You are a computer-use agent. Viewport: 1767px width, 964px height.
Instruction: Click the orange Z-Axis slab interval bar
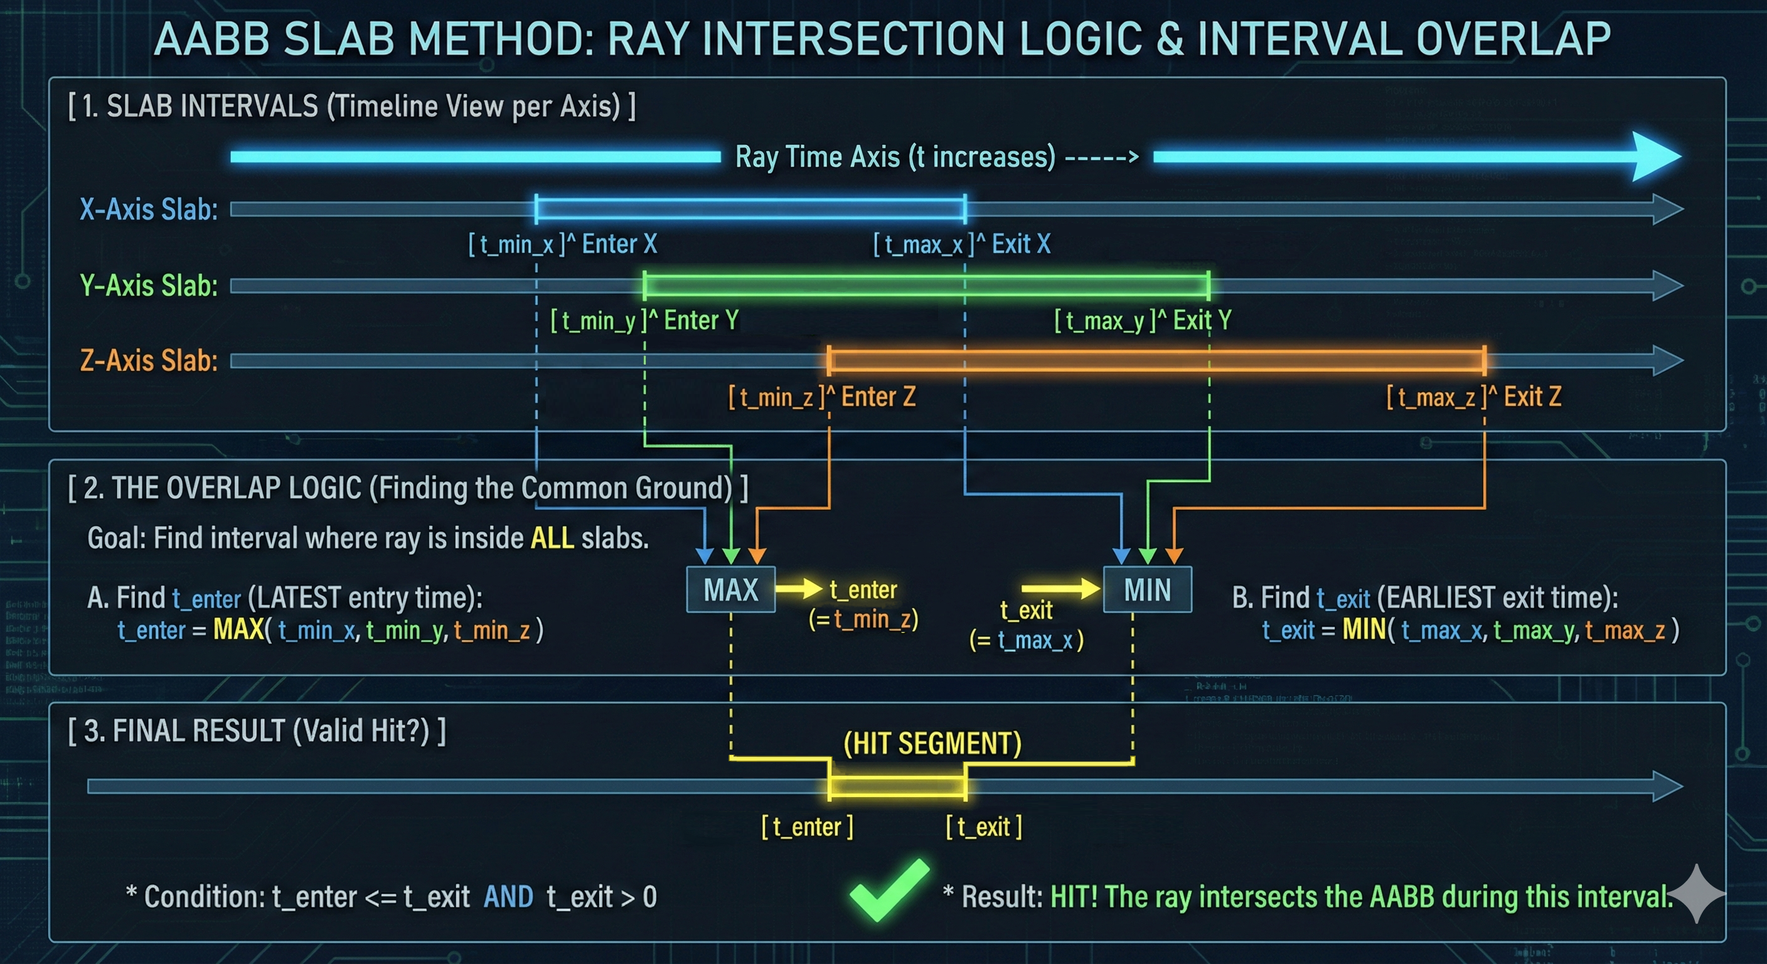click(x=1156, y=360)
